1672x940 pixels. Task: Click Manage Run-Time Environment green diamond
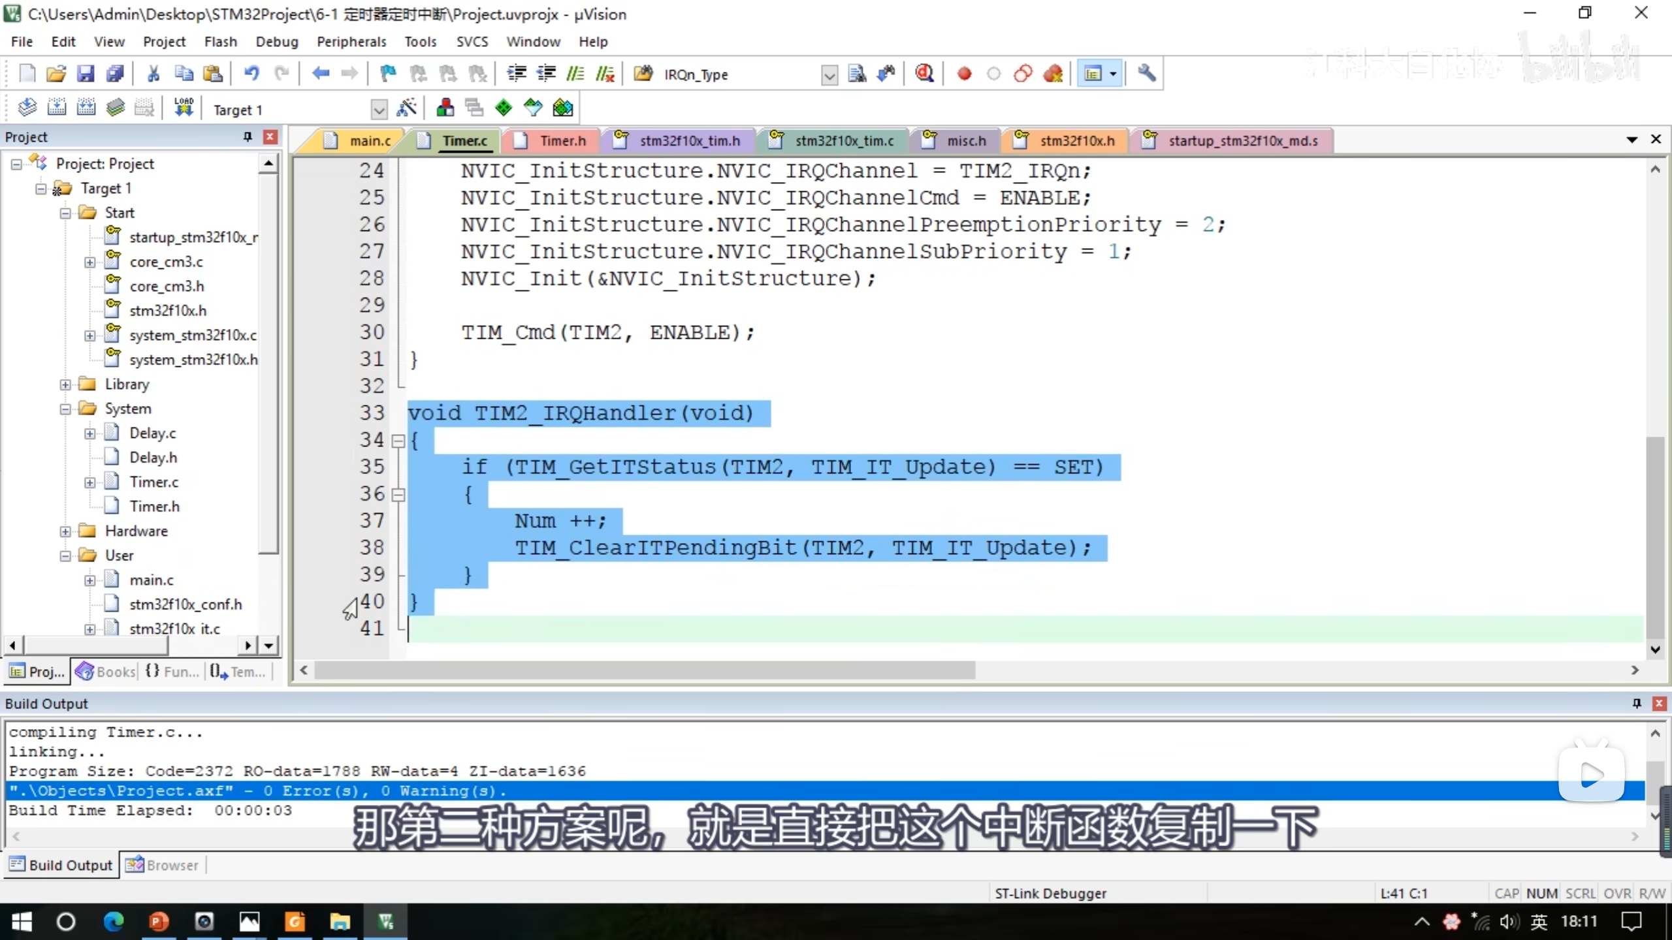pos(504,108)
